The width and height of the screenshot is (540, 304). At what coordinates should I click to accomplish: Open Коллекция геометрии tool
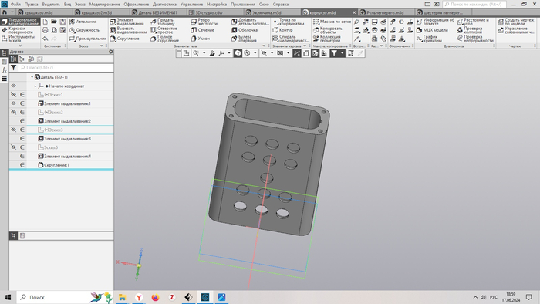tap(327, 39)
